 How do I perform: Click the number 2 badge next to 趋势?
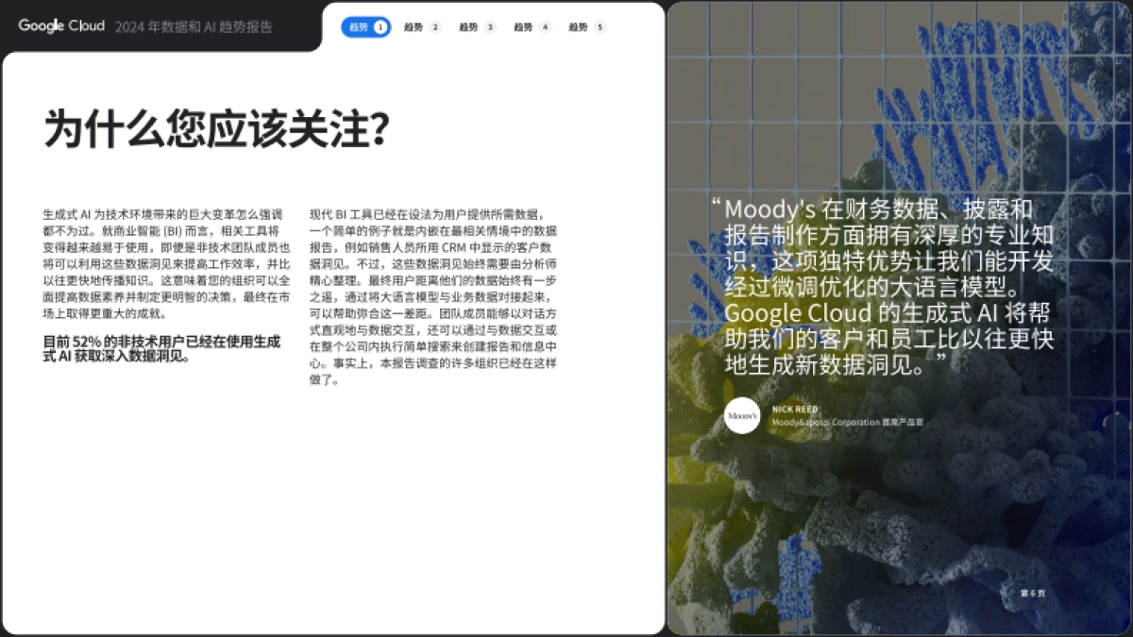pos(436,28)
